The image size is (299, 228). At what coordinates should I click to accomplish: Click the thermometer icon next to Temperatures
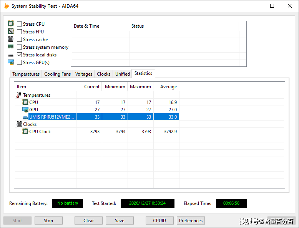click(19, 95)
